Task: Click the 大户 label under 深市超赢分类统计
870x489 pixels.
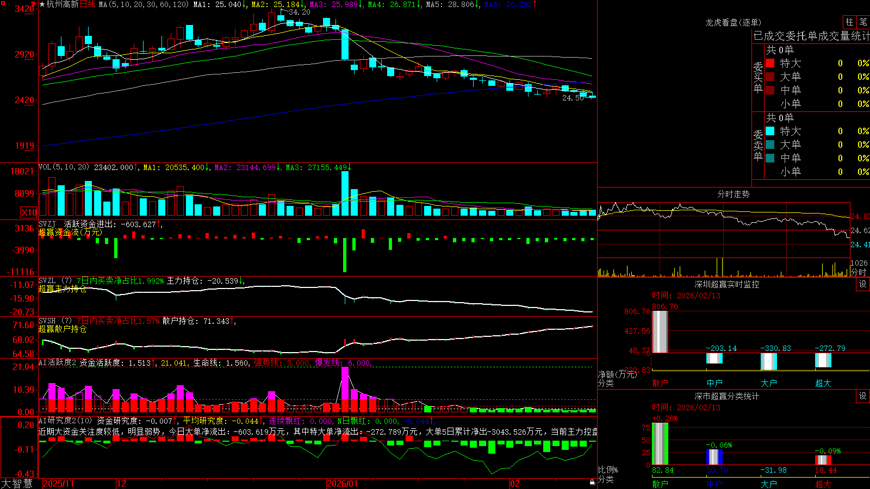Action: 768,484
